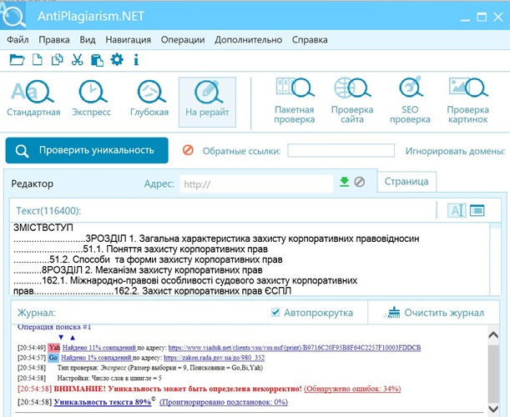Create a new document via toolbar
The image size is (510, 417).
coord(37,60)
